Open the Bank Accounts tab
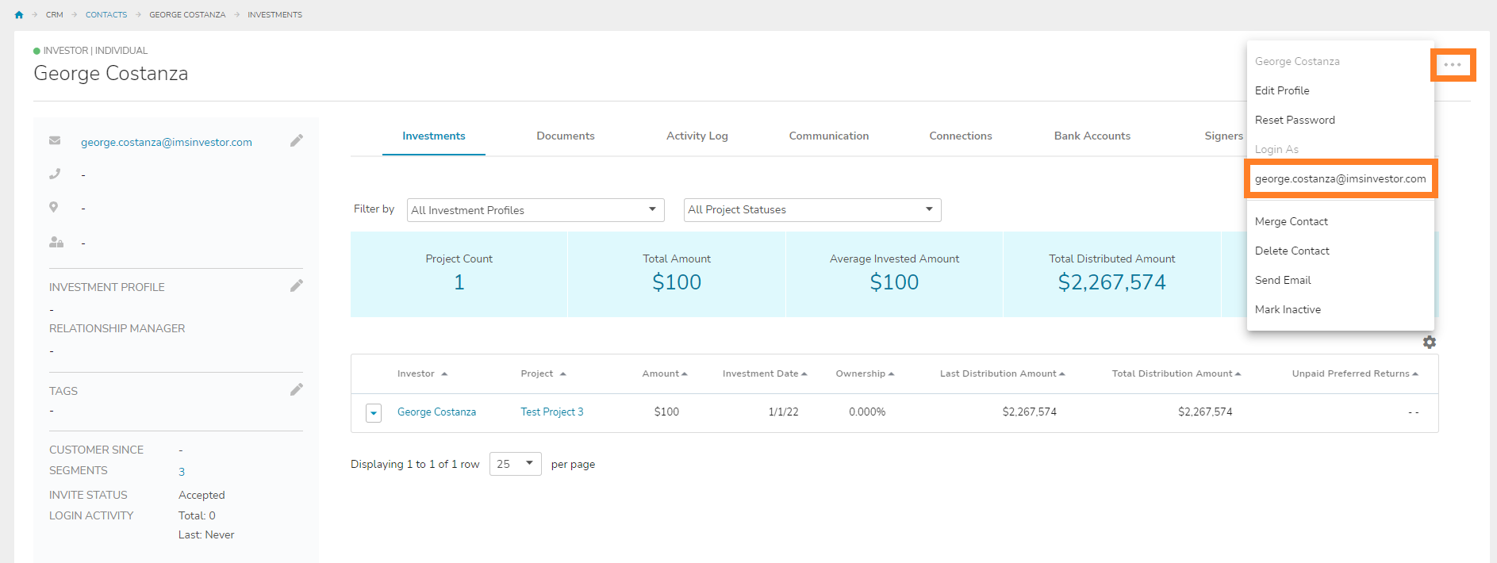Screen dimensions: 1497x563 click(1092, 136)
